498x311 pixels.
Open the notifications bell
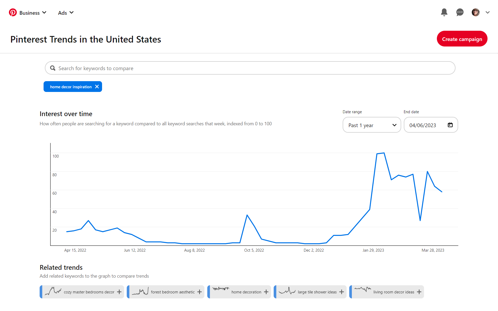point(444,12)
